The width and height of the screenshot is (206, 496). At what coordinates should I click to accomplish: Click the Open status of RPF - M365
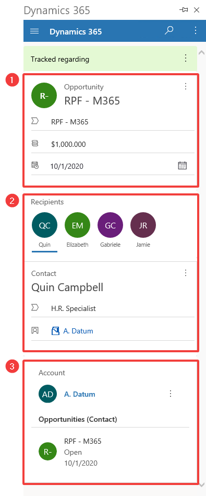click(x=73, y=452)
